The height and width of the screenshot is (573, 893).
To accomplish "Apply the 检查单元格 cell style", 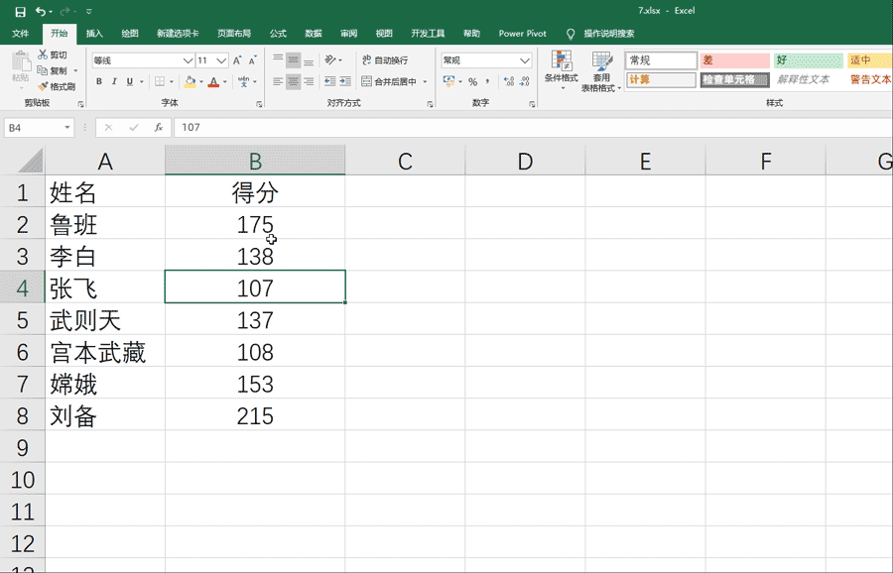I will click(734, 79).
